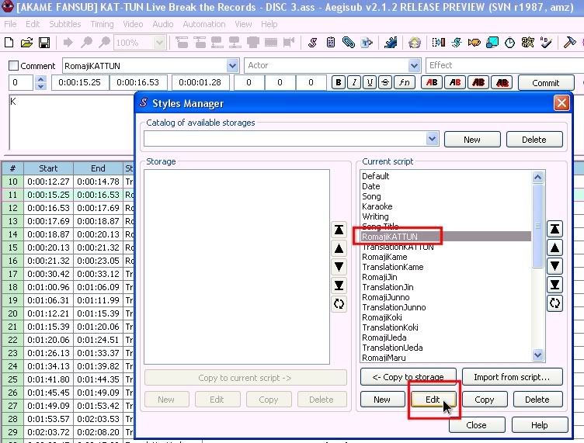584x443 pixels.
Task: Open the Automation menu
Action: pos(203,24)
